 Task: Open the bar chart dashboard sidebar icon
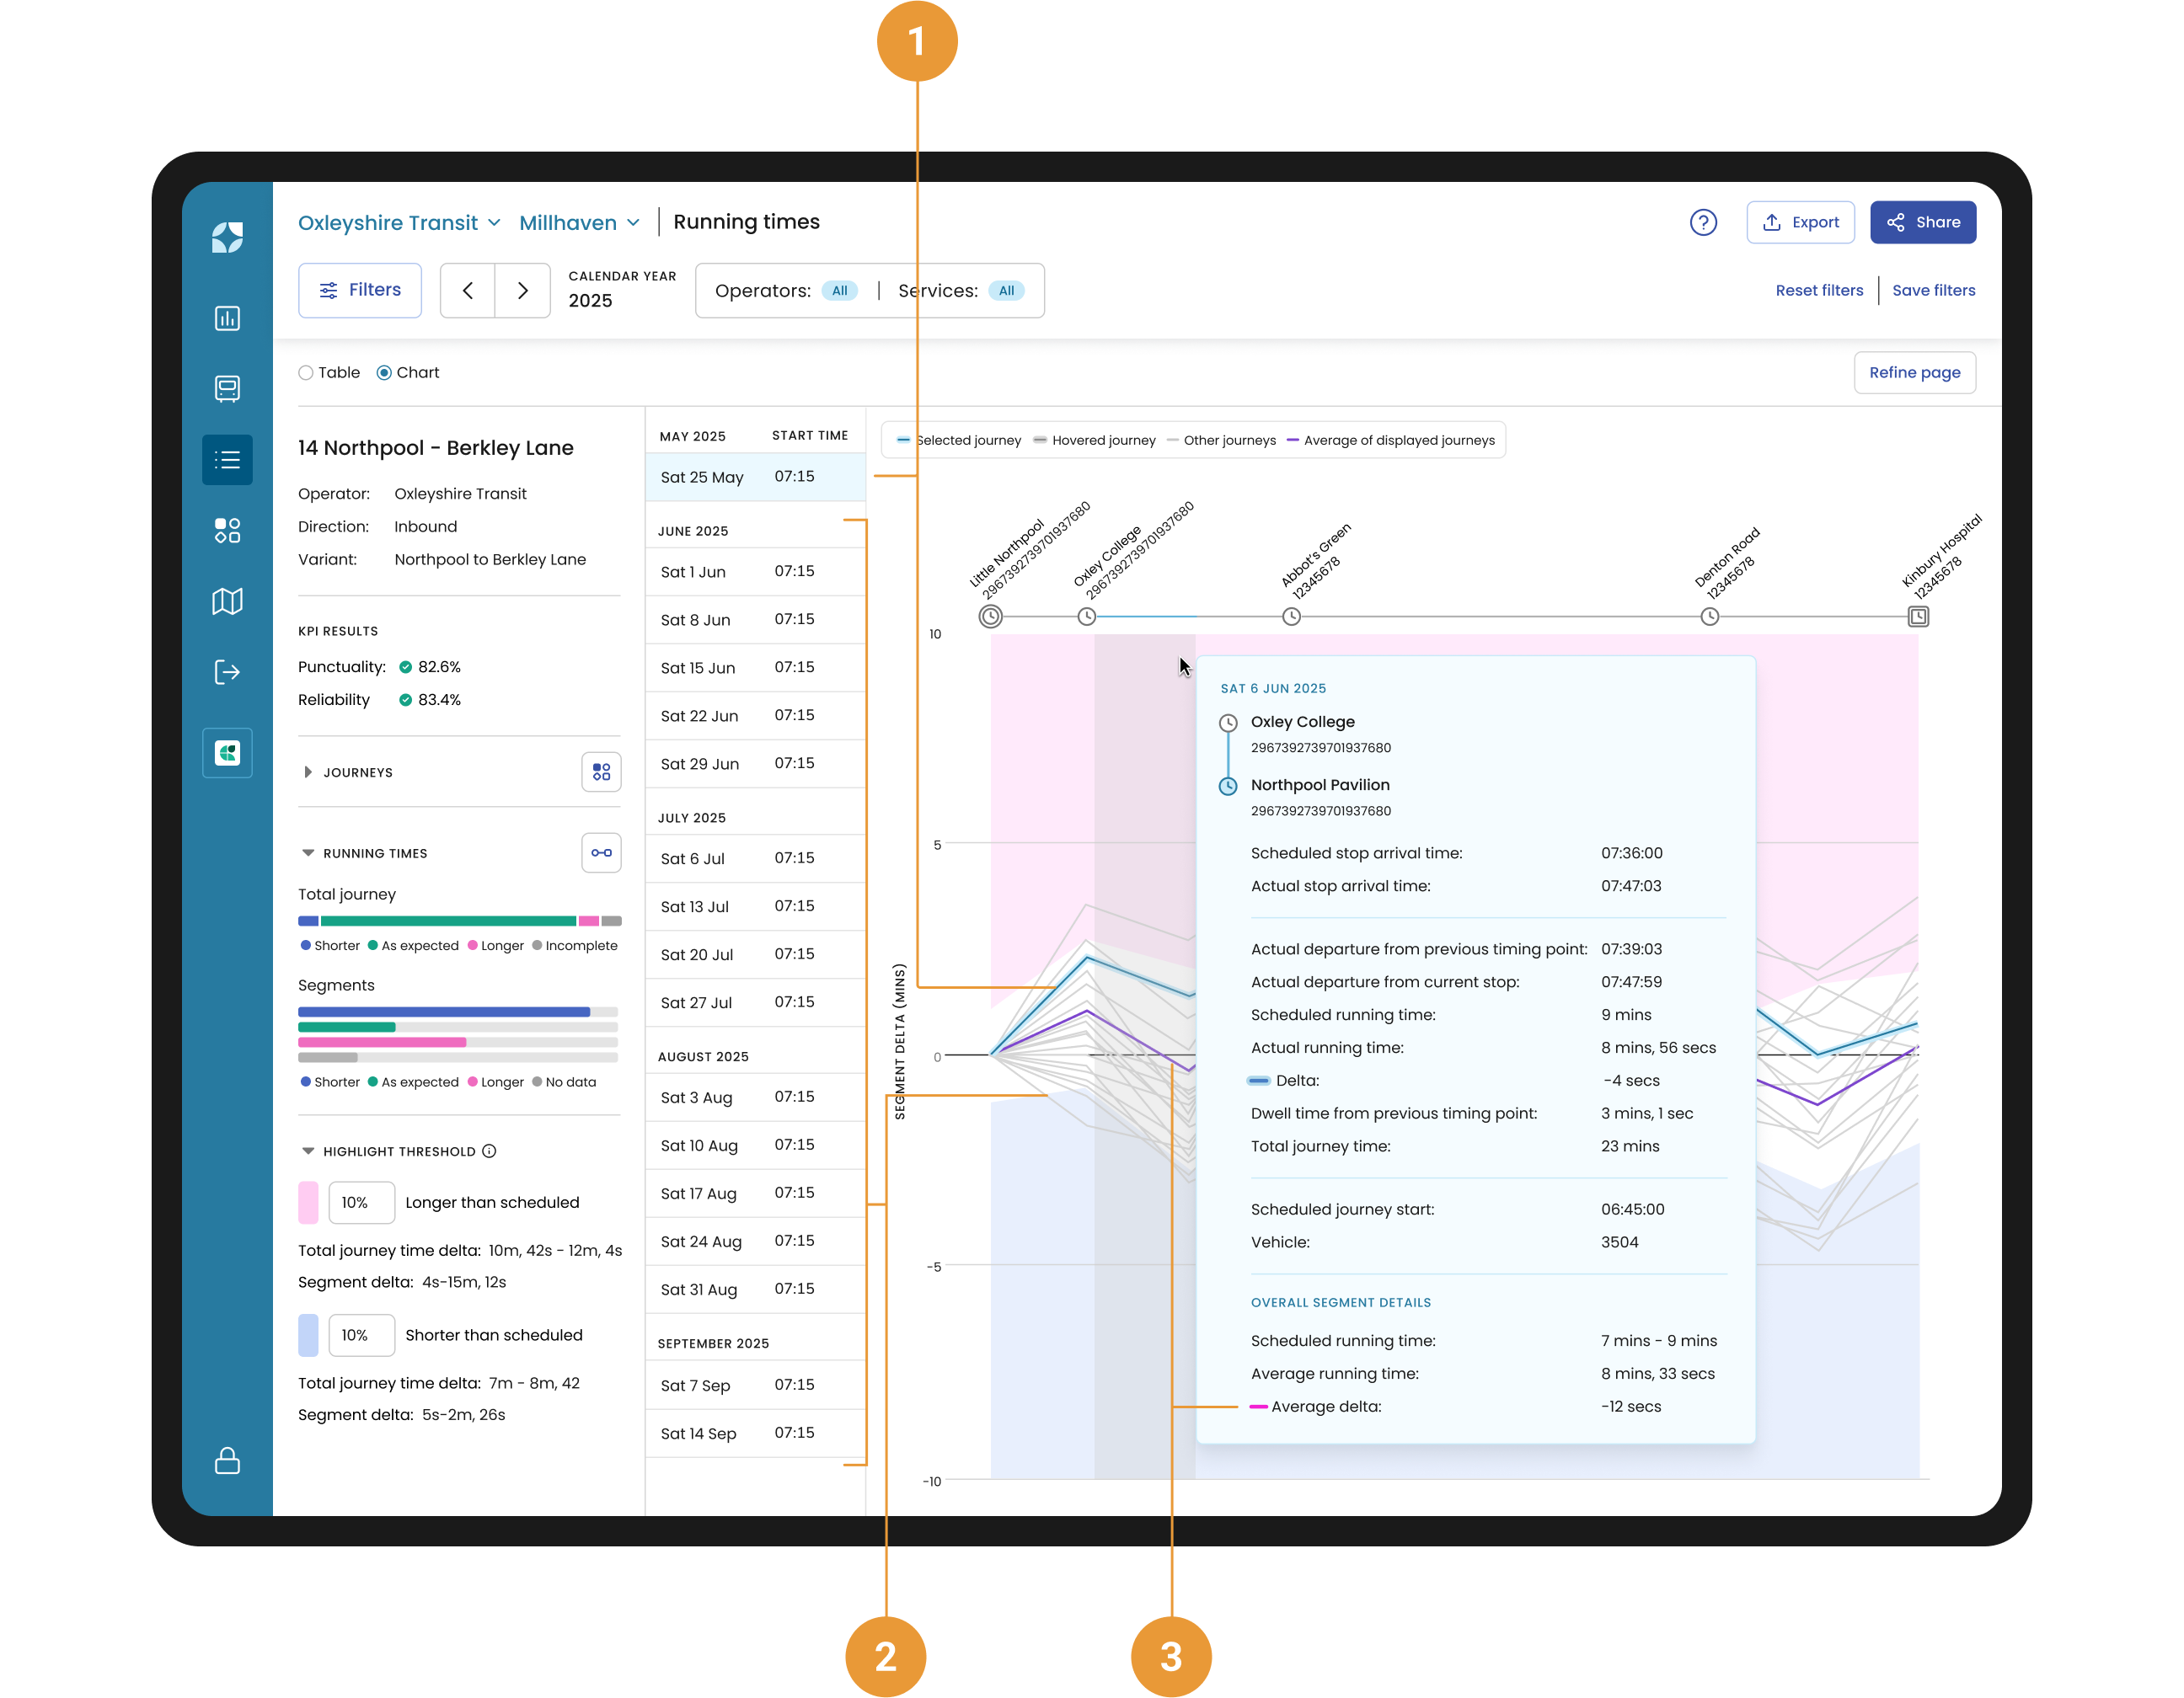227,318
